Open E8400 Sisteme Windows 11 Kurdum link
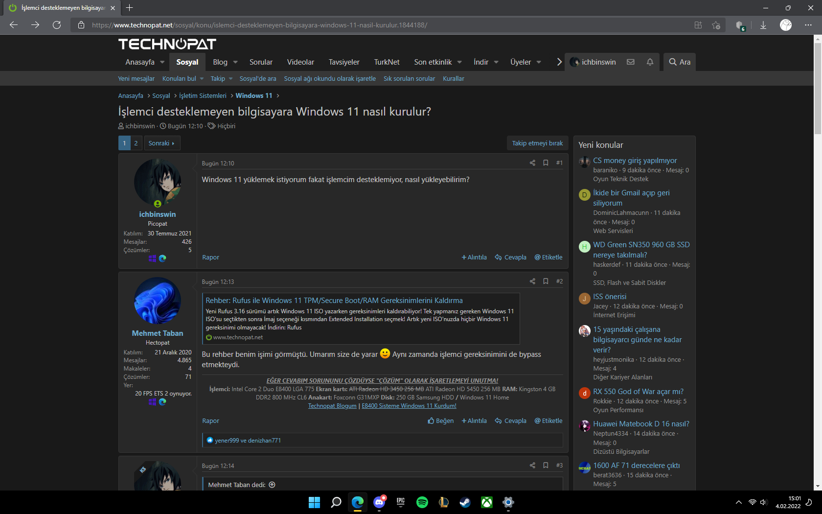This screenshot has width=822, height=514. [409, 406]
